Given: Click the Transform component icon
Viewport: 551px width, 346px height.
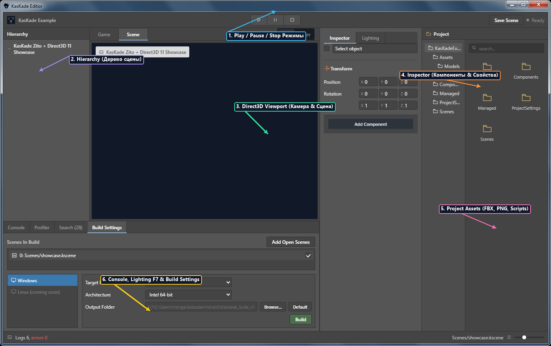Looking at the screenshot, I should [x=327, y=68].
